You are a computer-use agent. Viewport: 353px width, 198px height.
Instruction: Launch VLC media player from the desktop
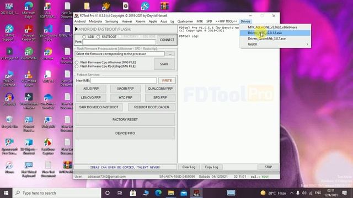(x=29, y=79)
